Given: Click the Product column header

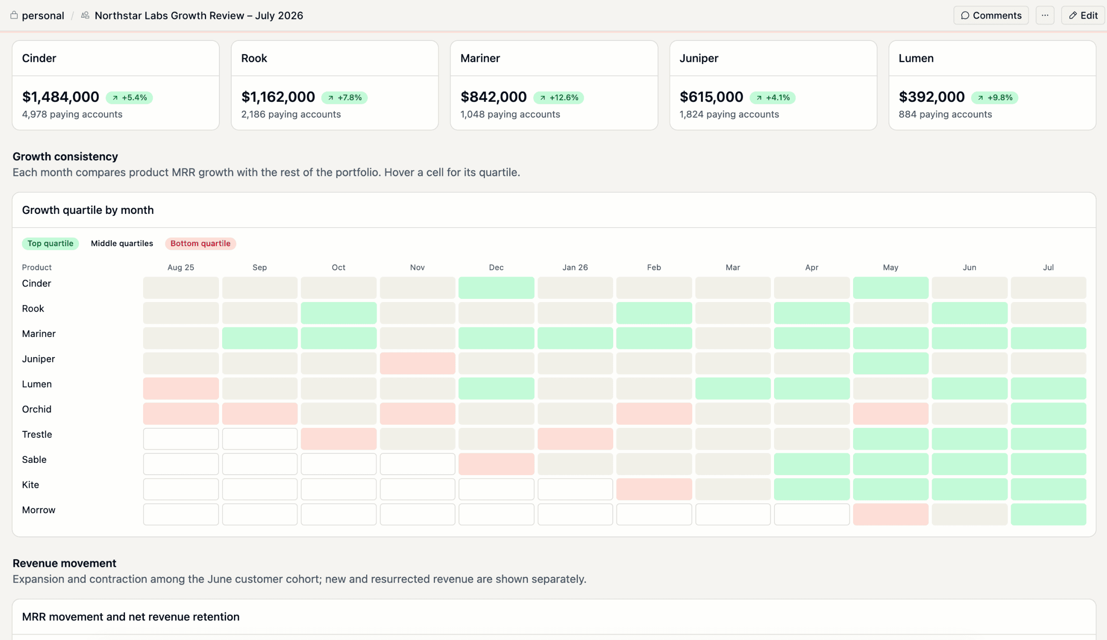Looking at the screenshot, I should click(x=37, y=268).
